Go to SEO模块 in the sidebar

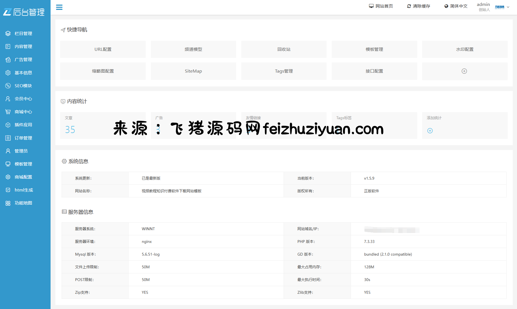[23, 86]
